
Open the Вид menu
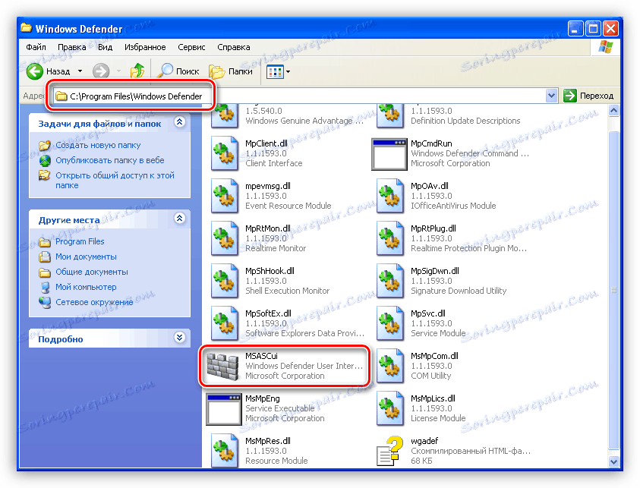(x=105, y=46)
